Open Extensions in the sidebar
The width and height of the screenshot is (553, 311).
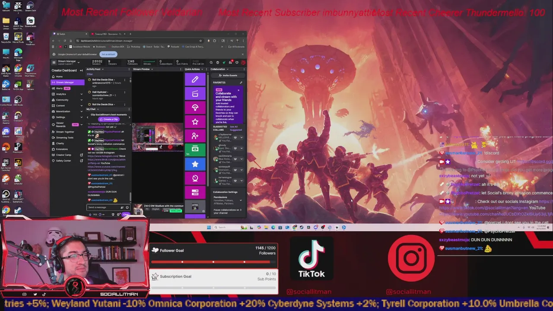[x=67, y=149]
